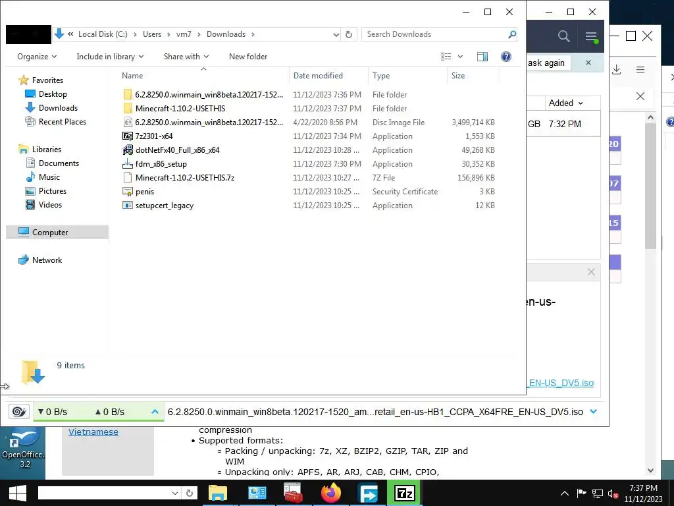Viewport: 674px width, 506px height.
Task: Click the search icon in download manager window
Action: click(563, 36)
